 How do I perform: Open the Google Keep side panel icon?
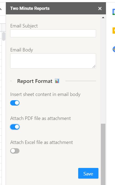[114, 30]
